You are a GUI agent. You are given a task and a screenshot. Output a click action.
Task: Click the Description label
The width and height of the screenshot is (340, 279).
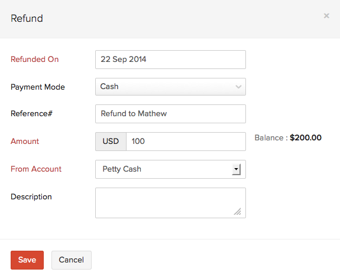tap(31, 197)
